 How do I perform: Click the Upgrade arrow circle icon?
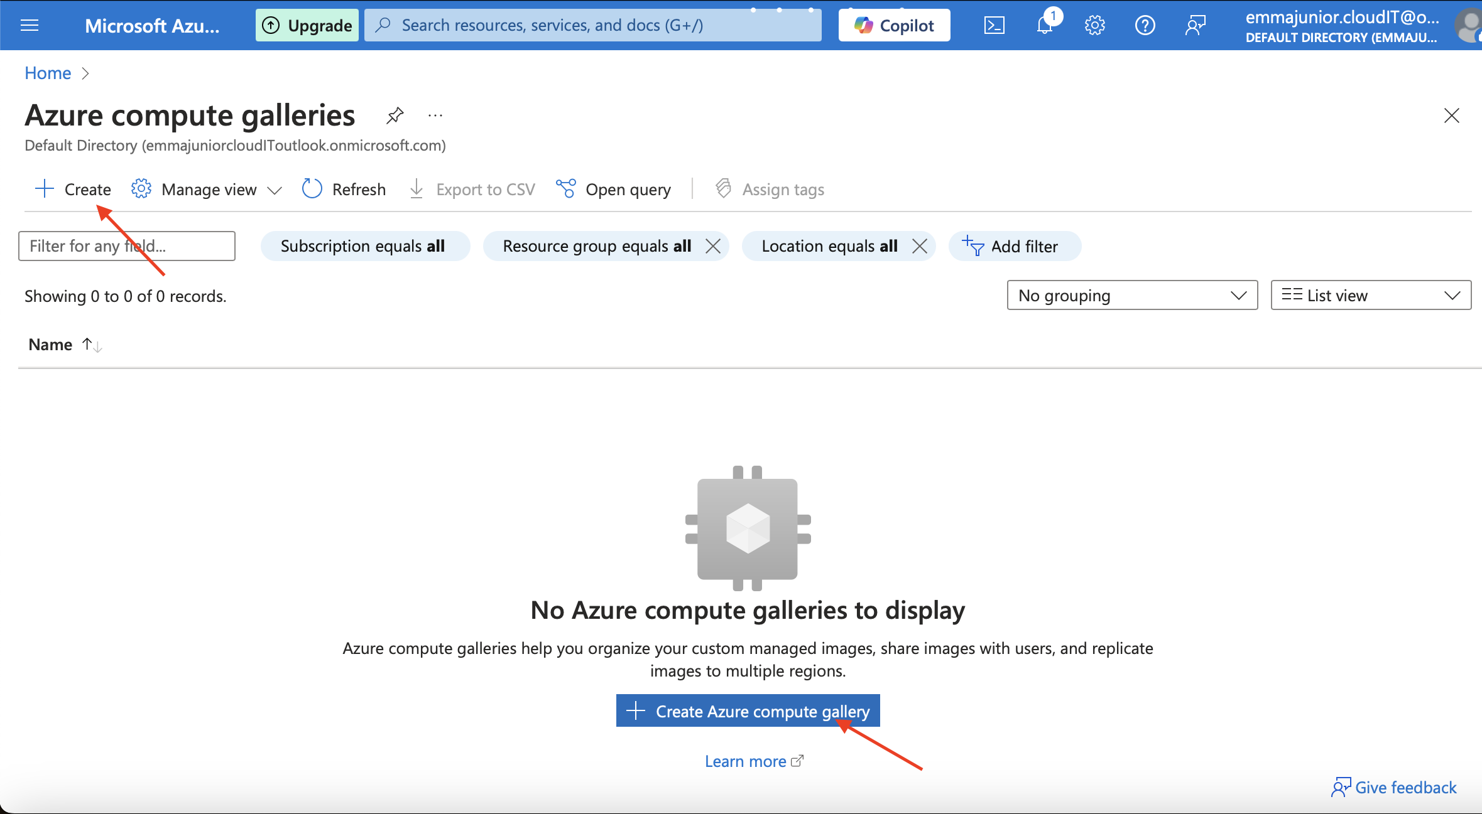tap(271, 25)
